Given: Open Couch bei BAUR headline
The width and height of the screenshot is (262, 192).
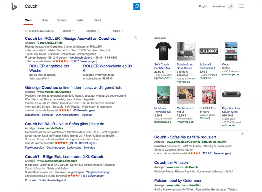Looking at the screenshot, I should pos(64,124).
